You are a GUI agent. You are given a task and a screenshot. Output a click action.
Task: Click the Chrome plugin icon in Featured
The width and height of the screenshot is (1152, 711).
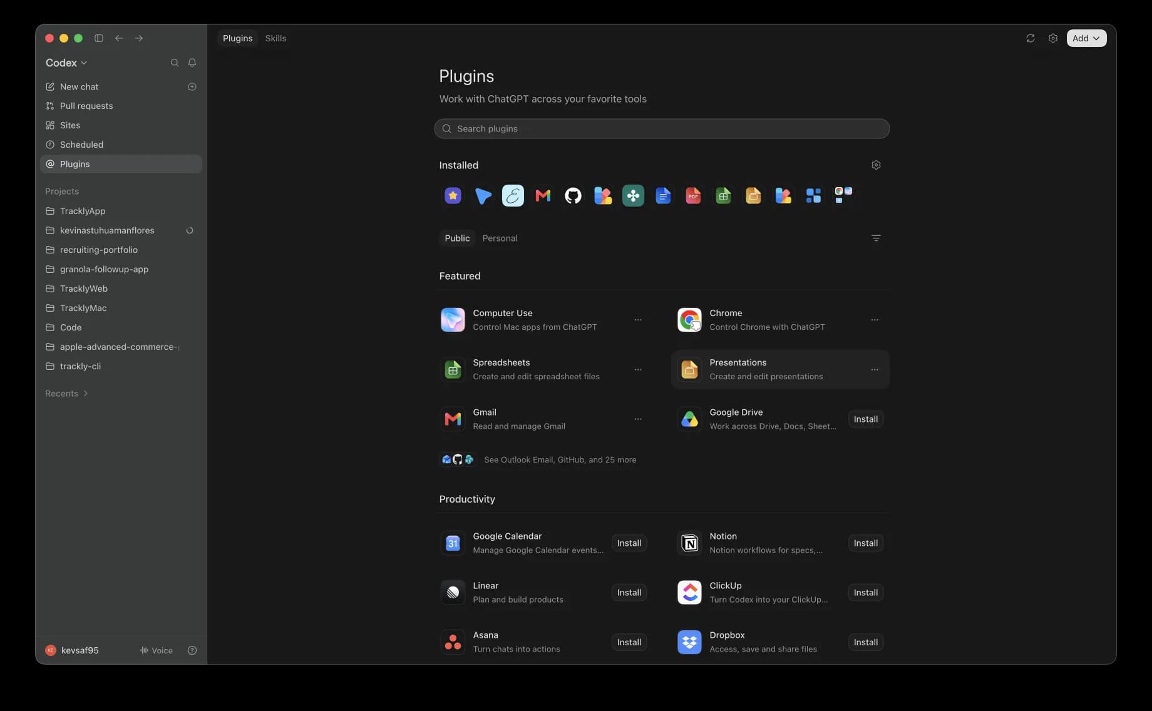(x=689, y=320)
